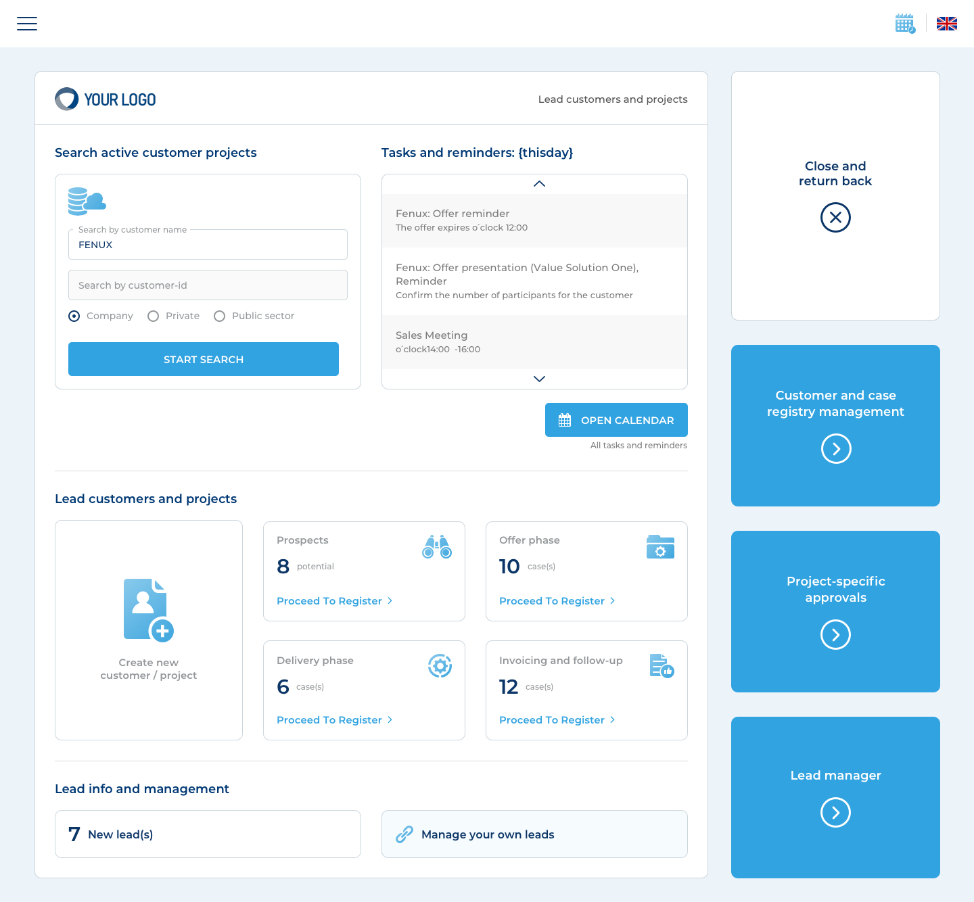Image resolution: width=974 pixels, height=902 pixels.
Task: Click the Prospects binoculars icon
Action: pos(437,546)
